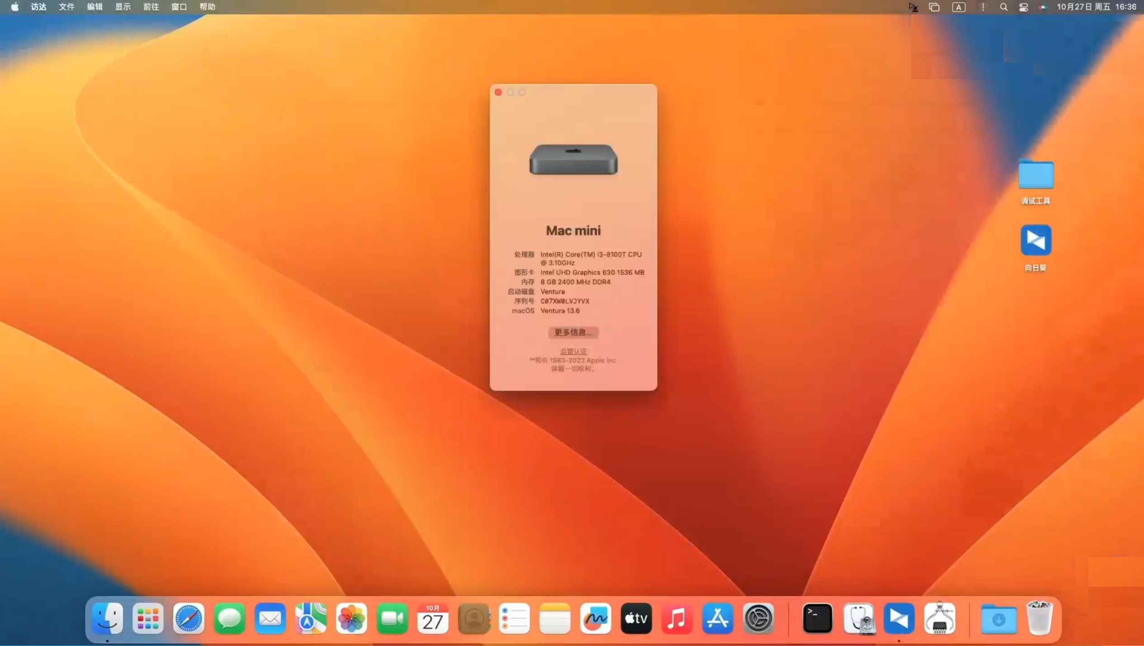Open the 文件 menu

pos(66,7)
